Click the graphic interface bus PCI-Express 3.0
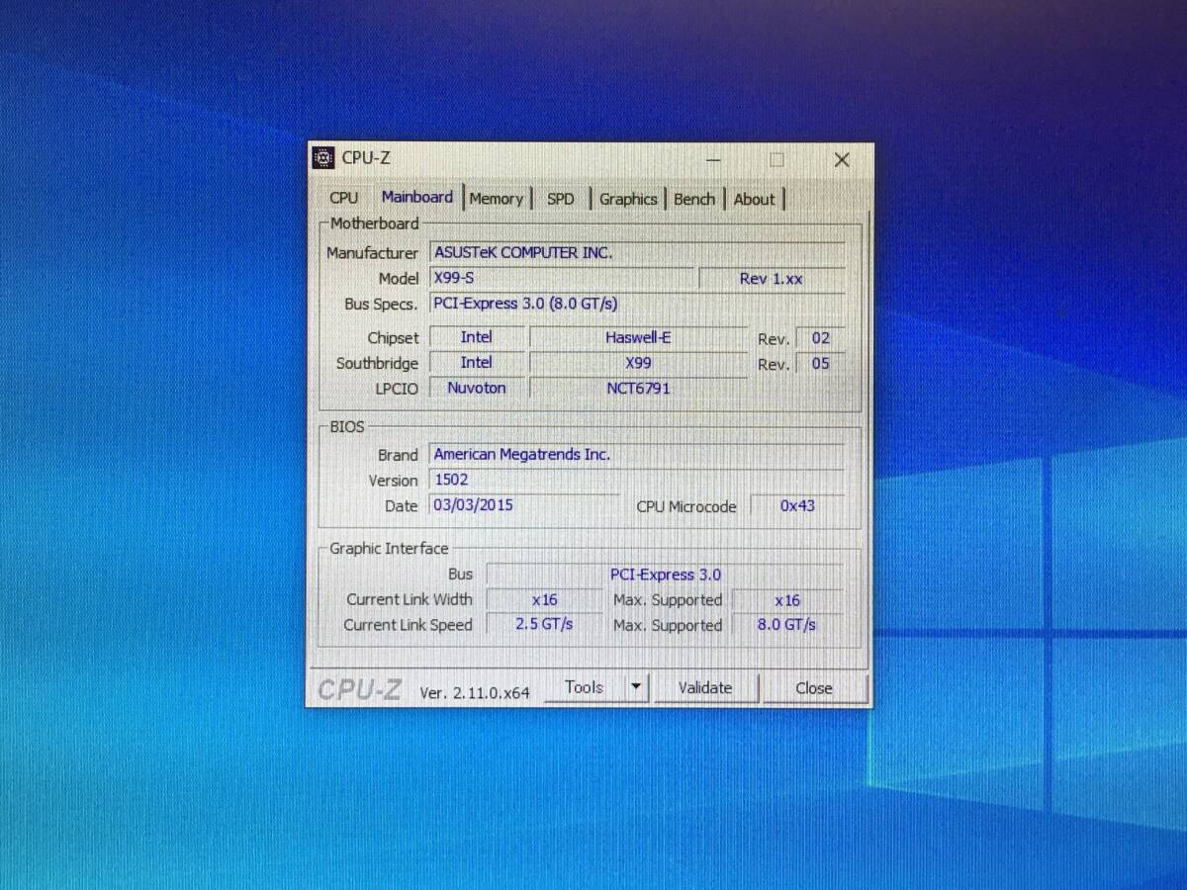Image resolution: width=1187 pixels, height=890 pixels. coord(665,575)
